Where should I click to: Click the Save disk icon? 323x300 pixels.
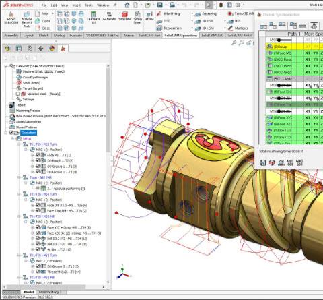[160, 5]
